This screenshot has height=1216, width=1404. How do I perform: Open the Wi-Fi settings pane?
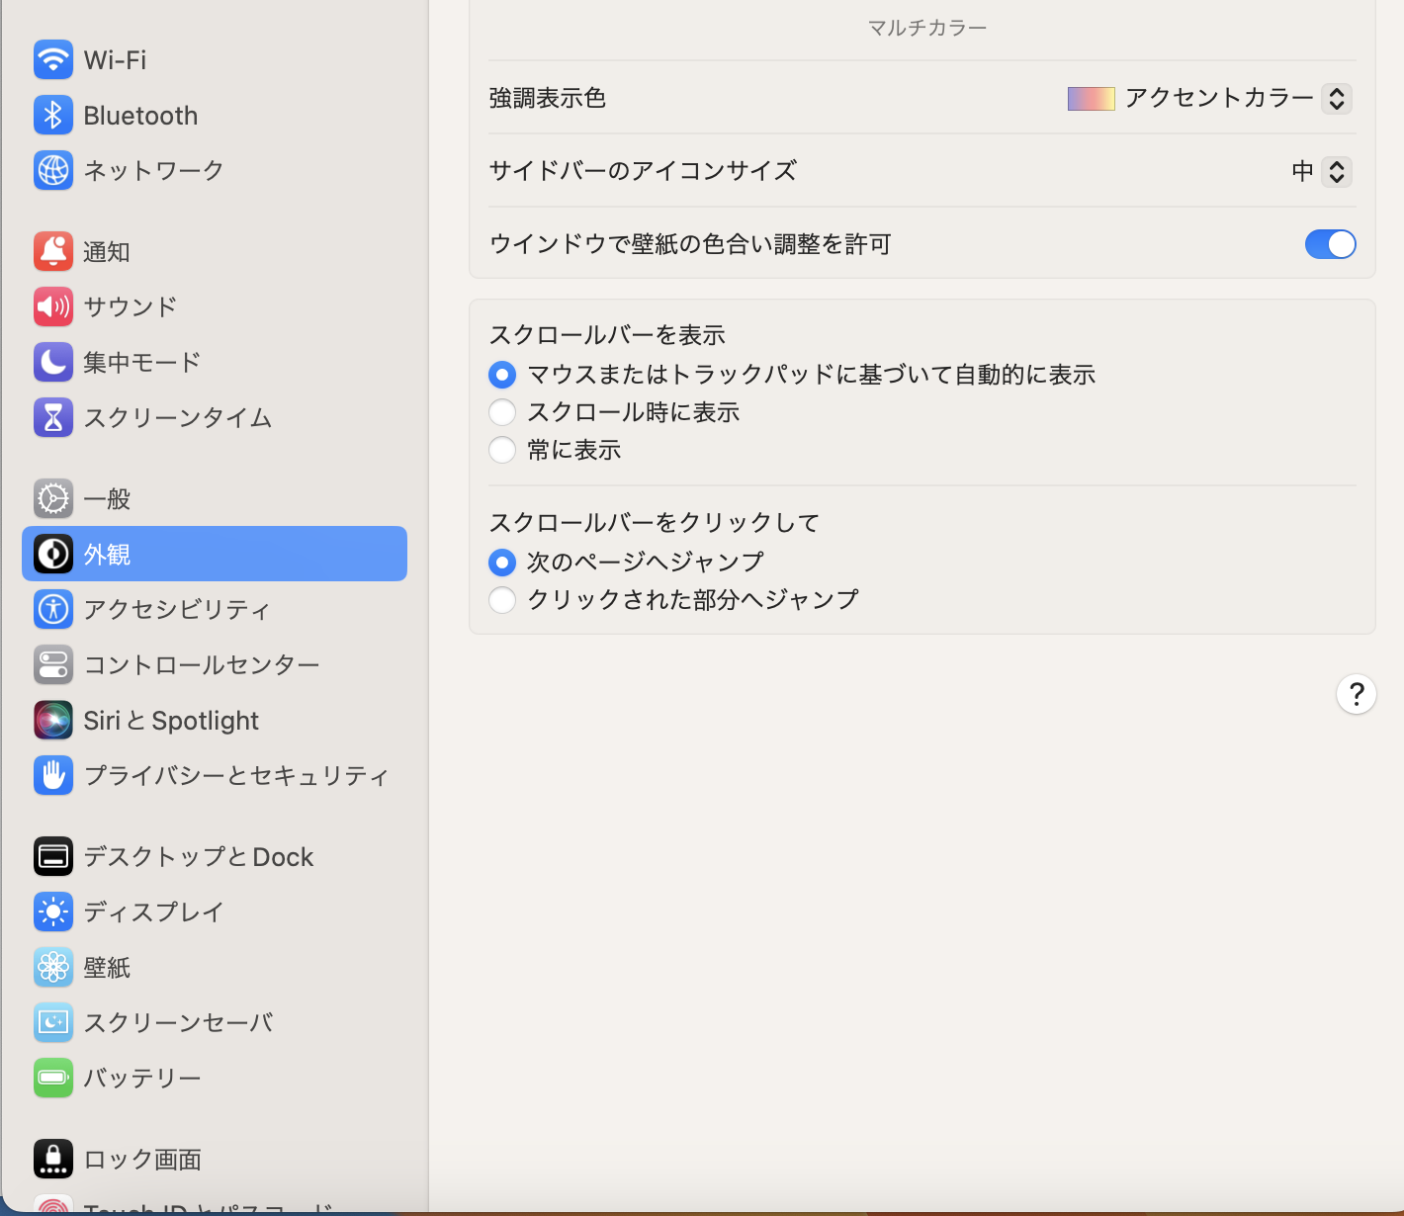[x=215, y=59]
